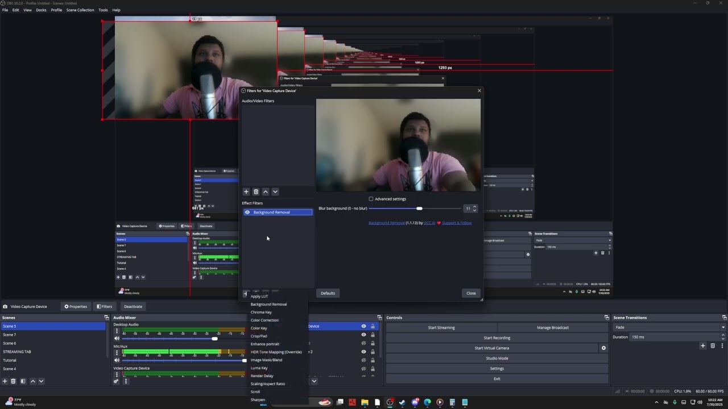Screen dimensions: 728x409
Task: Click Start Virtual Camera button
Action: pos(492,348)
